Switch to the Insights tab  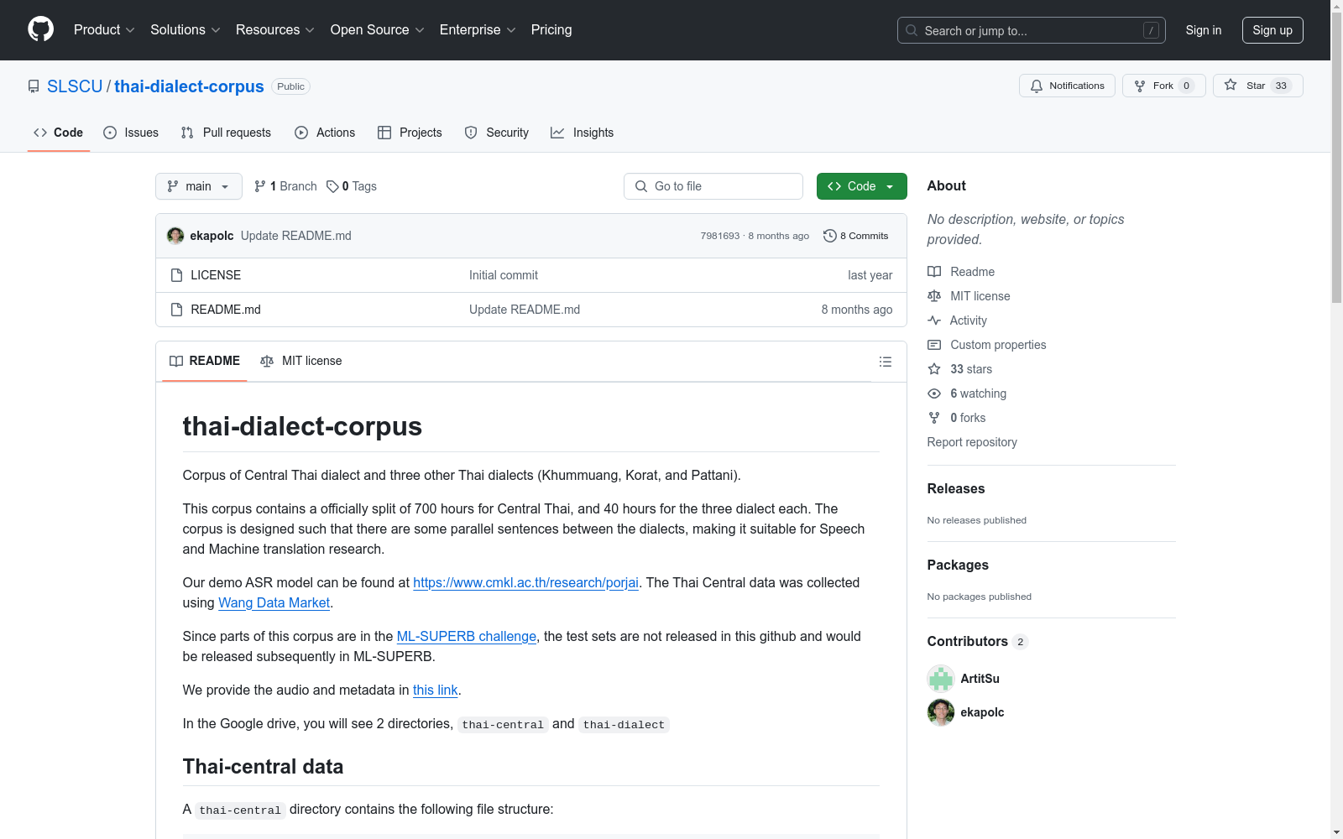tap(582, 133)
